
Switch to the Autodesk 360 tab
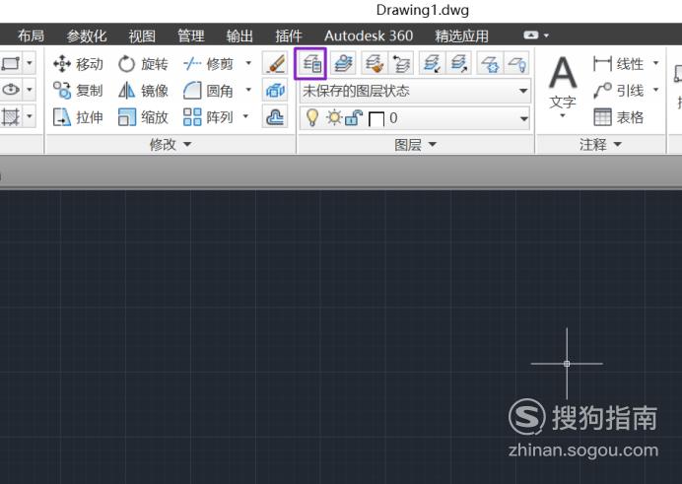tap(369, 35)
